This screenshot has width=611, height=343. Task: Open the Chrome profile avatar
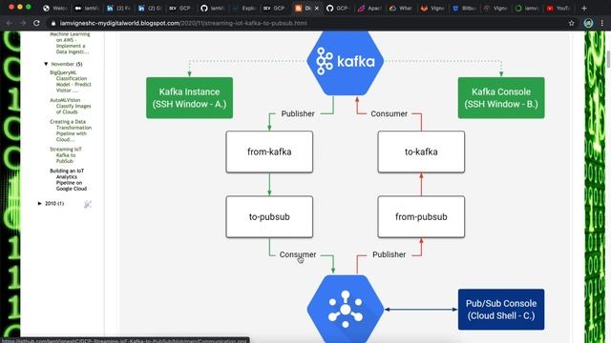[588, 23]
